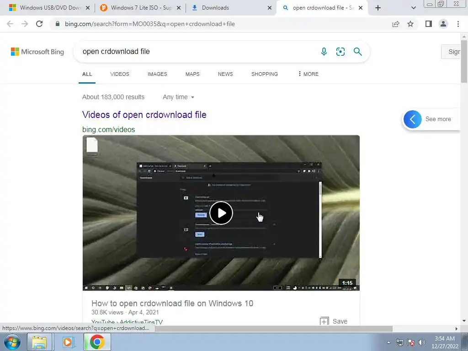Click the 1:15 video duration badge

347,283
